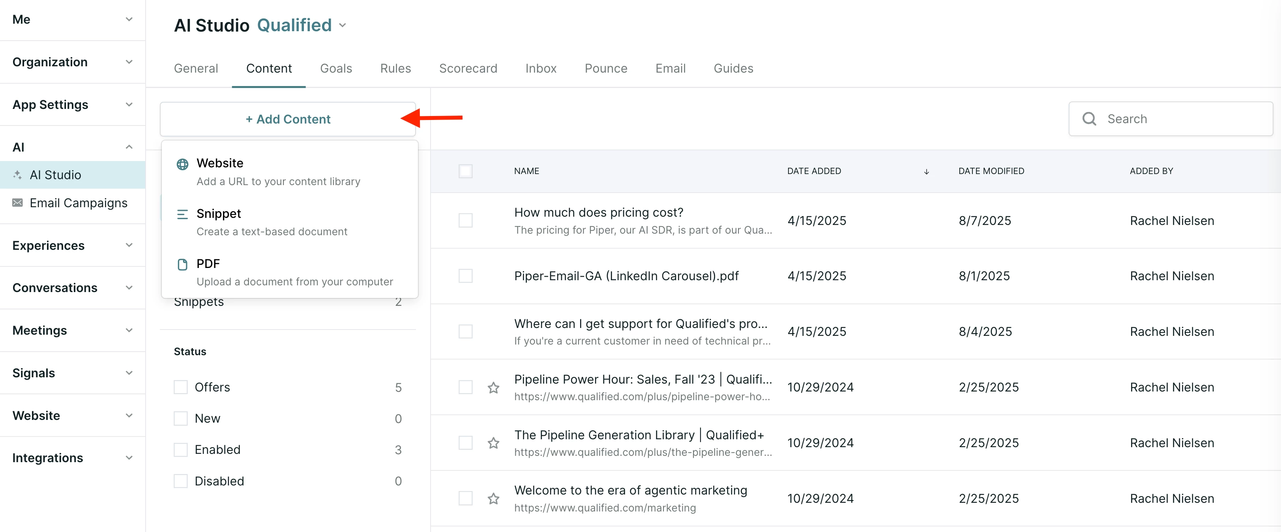Click the Add Content button

[288, 119]
